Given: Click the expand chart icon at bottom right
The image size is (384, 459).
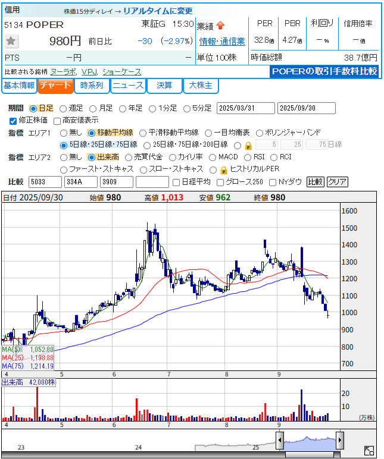Looking at the screenshot, I should pos(369,451).
